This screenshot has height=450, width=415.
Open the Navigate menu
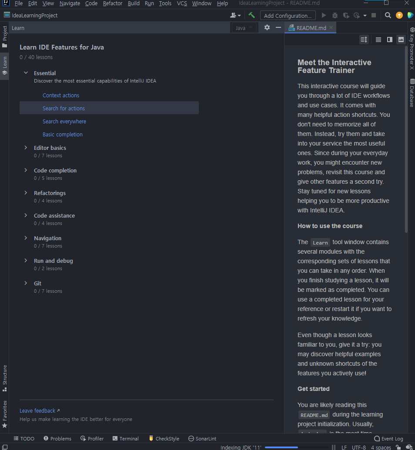coord(70,3)
